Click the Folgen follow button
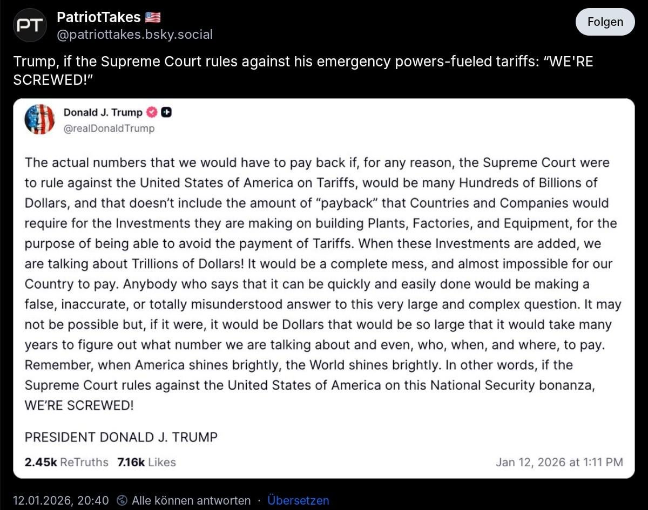 point(605,22)
